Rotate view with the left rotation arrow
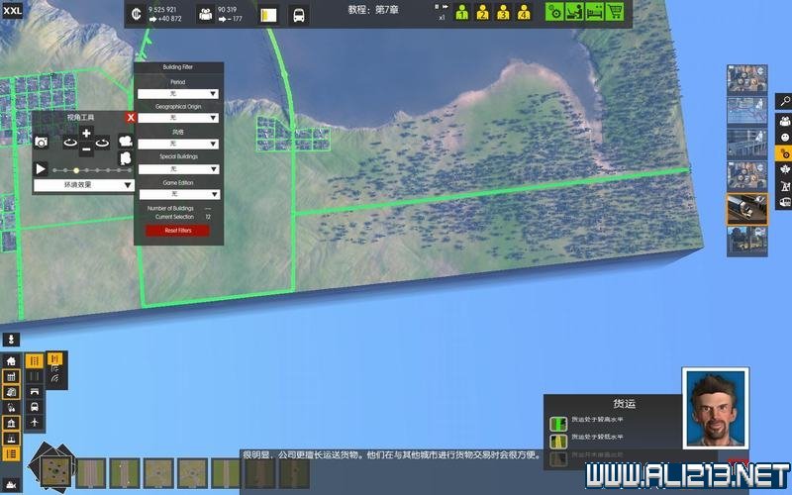The width and height of the screenshot is (792, 495). click(69, 143)
